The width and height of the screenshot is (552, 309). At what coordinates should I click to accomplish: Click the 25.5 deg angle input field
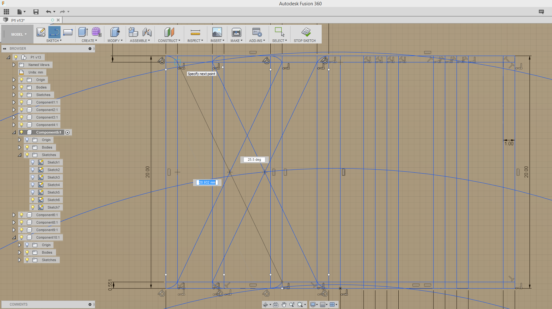click(254, 160)
